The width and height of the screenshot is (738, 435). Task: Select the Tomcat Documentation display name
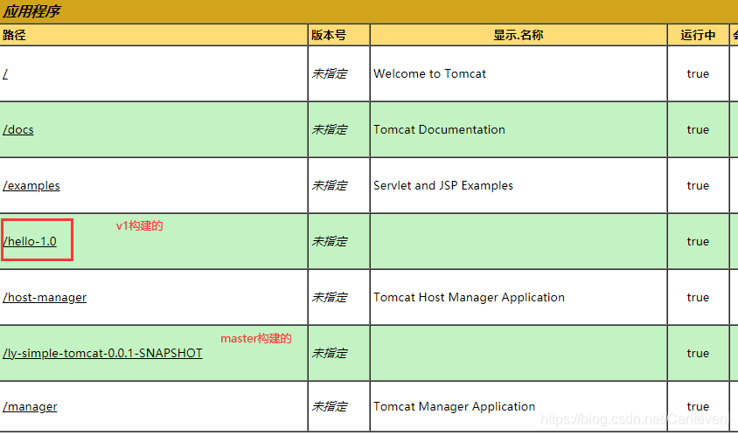(439, 130)
